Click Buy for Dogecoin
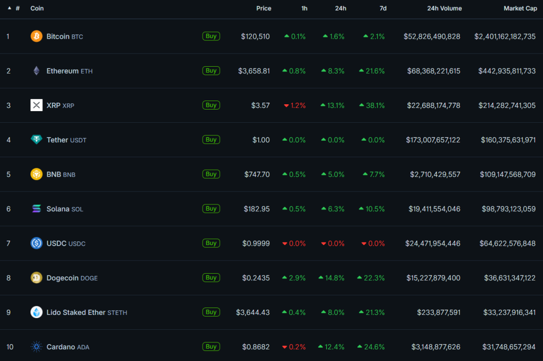Viewport: 543px width, 361px height. 211,277
